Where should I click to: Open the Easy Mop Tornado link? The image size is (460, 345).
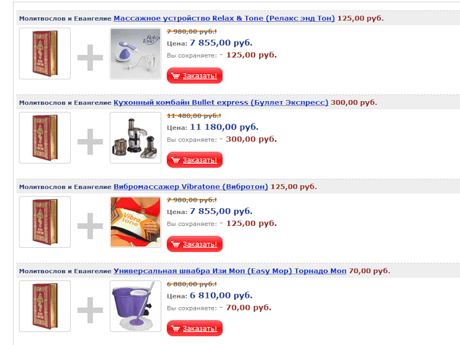[230, 271]
